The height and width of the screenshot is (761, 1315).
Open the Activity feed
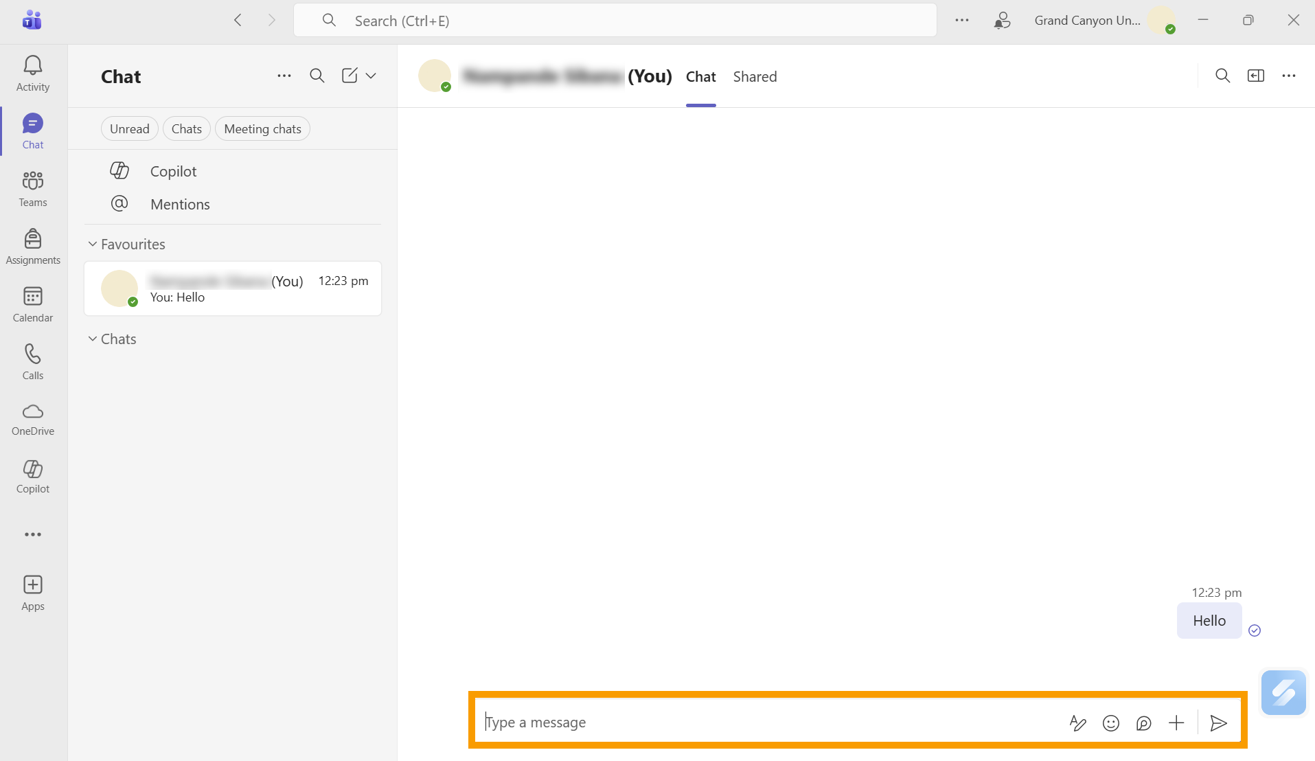[33, 73]
